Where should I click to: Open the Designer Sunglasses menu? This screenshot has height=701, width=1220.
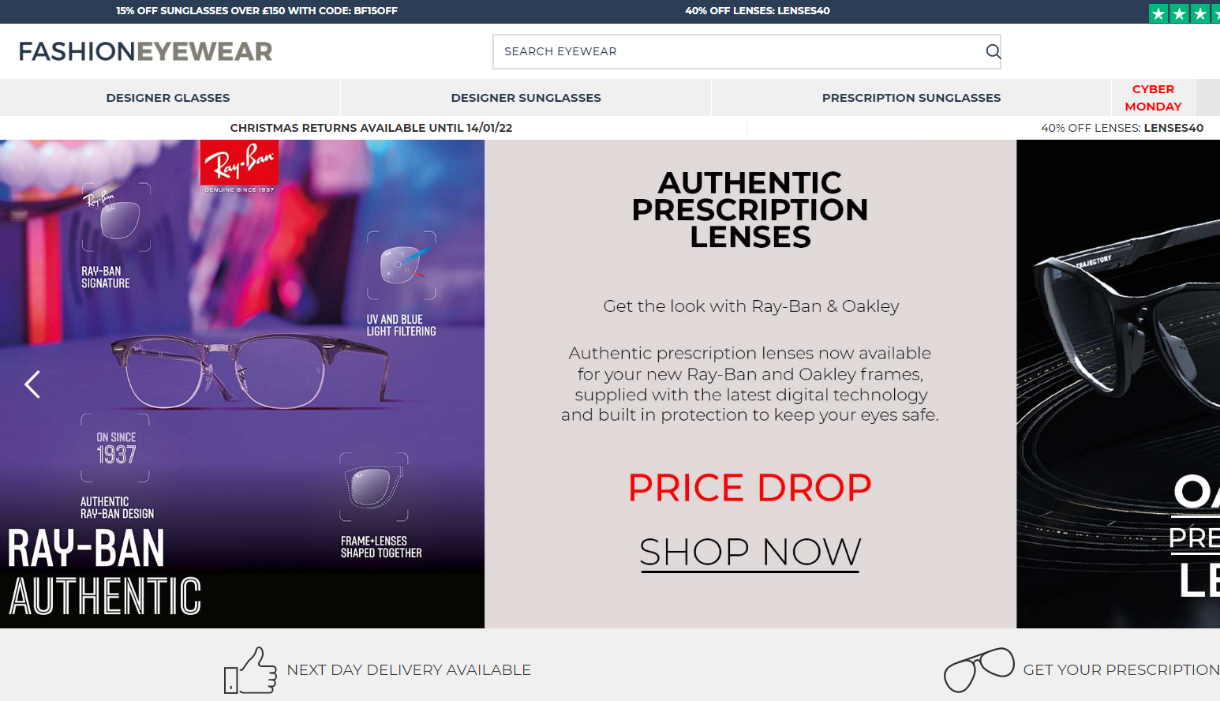(526, 98)
